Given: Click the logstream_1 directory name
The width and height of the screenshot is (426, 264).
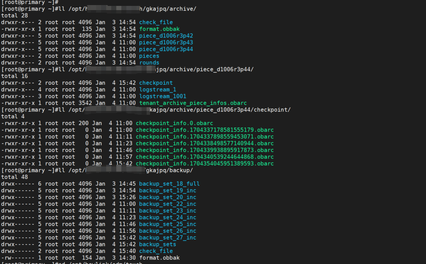Looking at the screenshot, I should pyautogui.click(x=158, y=90).
